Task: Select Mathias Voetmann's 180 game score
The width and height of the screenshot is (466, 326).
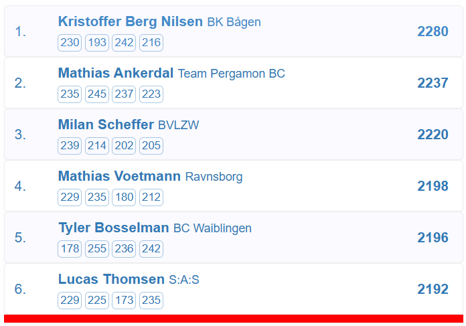Action: (124, 197)
